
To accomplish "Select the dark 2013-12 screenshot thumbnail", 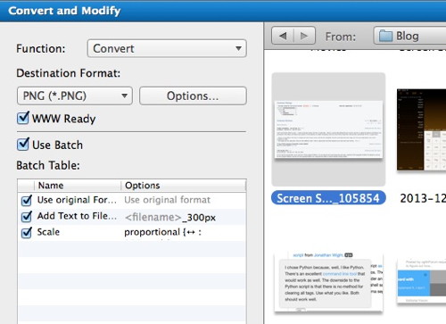I will click(421, 129).
